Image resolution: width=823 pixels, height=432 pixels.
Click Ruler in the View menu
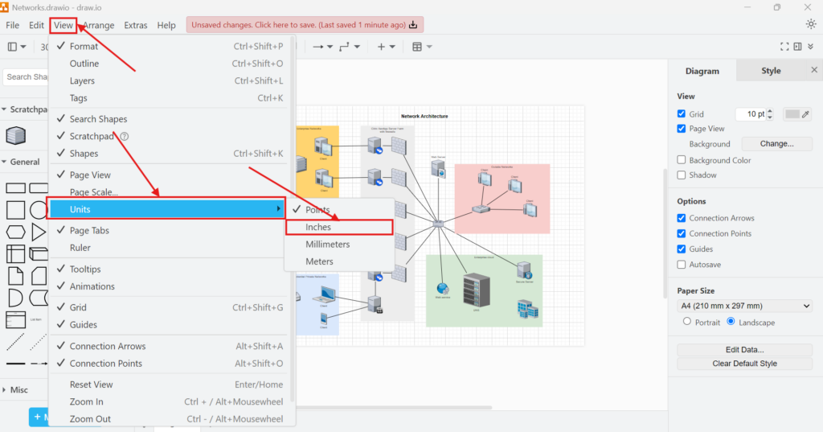[x=80, y=248]
